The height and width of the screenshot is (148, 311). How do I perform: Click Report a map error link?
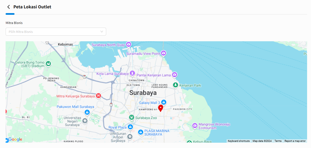(x=295, y=141)
